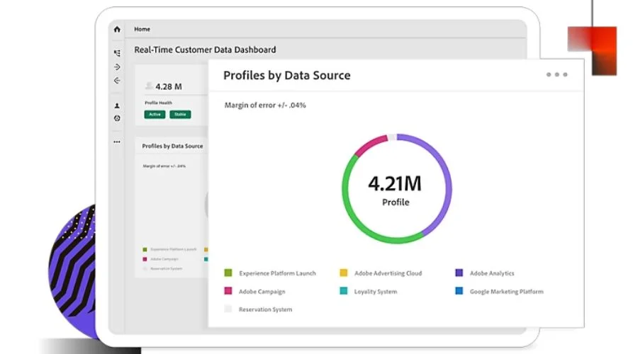The height and width of the screenshot is (354, 638).
Task: Click Real-Time Customer Data Dashboard title
Action: click(x=205, y=50)
